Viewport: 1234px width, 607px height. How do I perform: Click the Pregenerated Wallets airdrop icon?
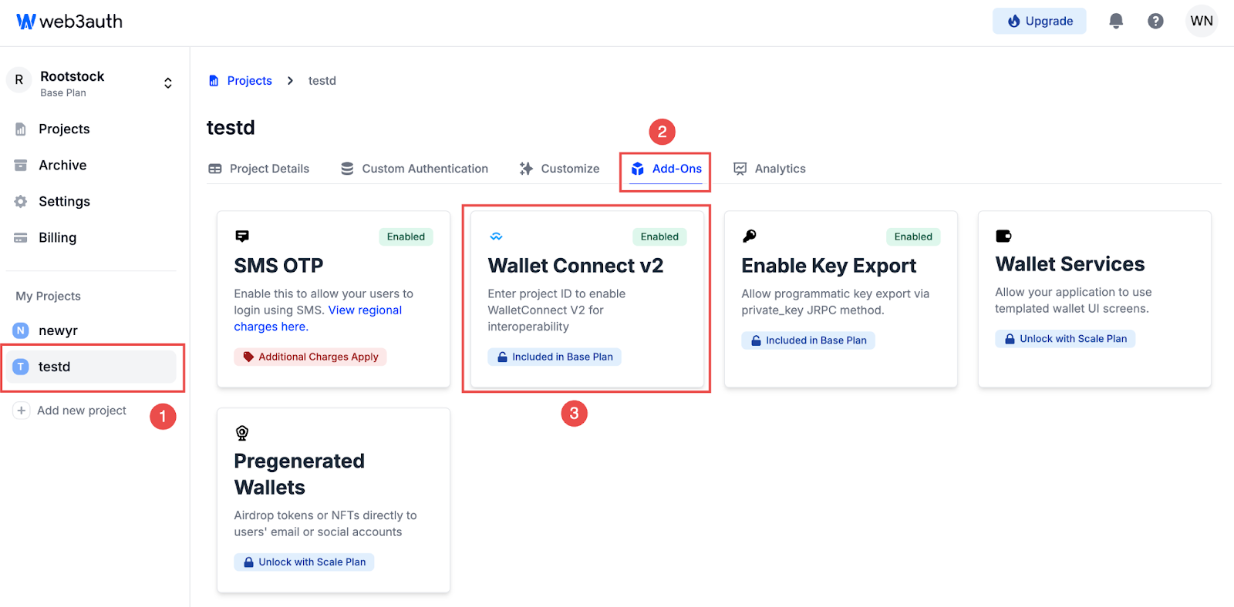coord(242,433)
